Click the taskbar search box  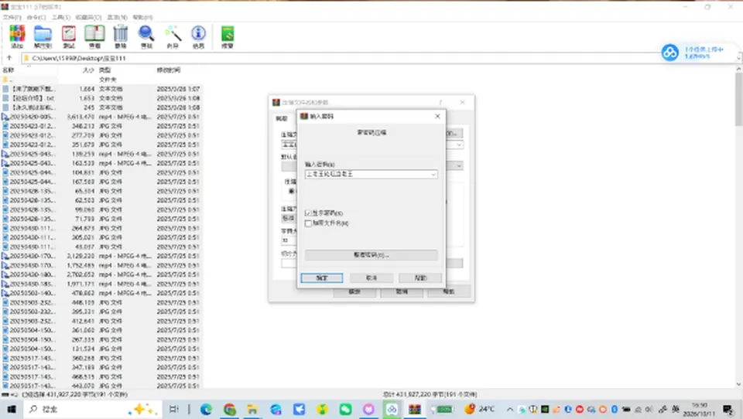(x=91, y=409)
